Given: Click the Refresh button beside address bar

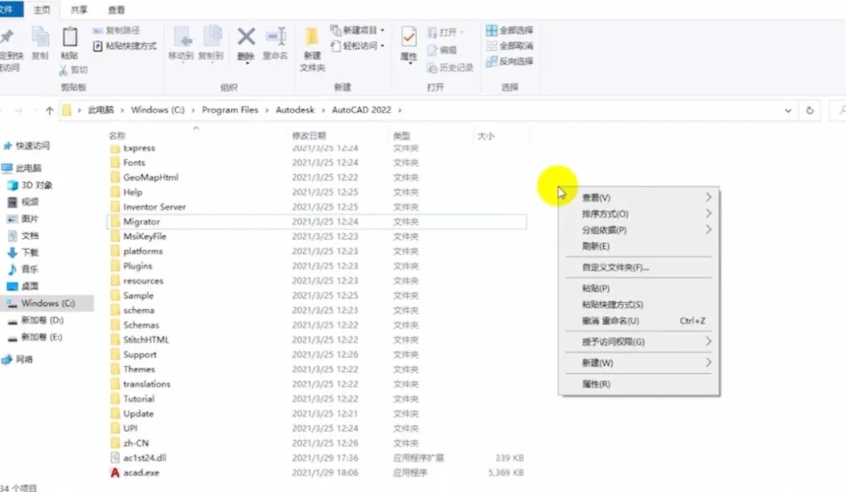Looking at the screenshot, I should pos(810,110).
